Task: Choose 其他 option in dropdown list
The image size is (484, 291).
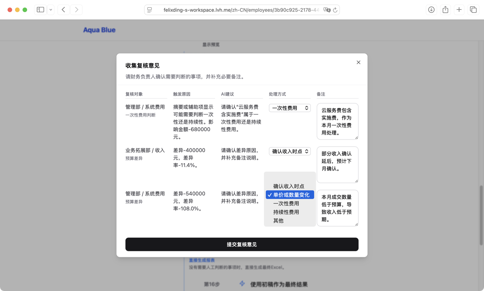Action: [x=290, y=221]
